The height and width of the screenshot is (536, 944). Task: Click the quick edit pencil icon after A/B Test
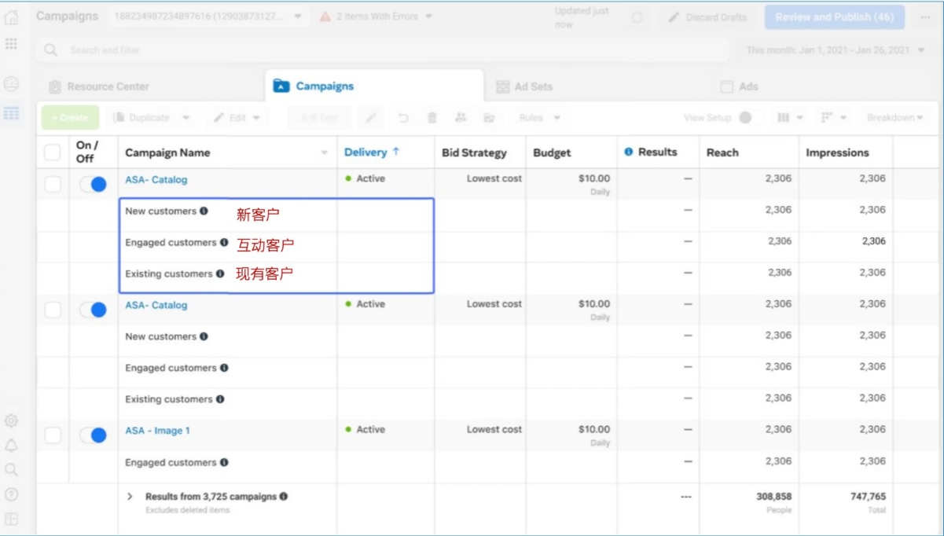[371, 118]
